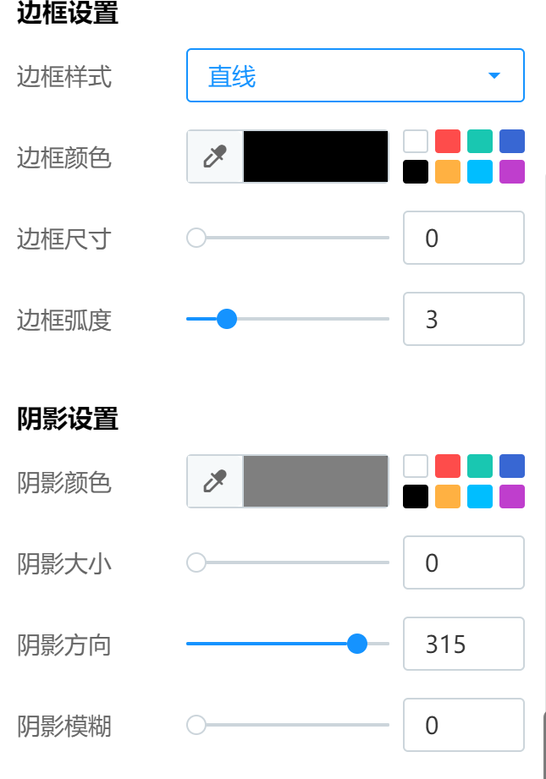The height and width of the screenshot is (779, 546).
Task: Click the dropdown arrow beside 直线
Action: pyautogui.click(x=495, y=76)
